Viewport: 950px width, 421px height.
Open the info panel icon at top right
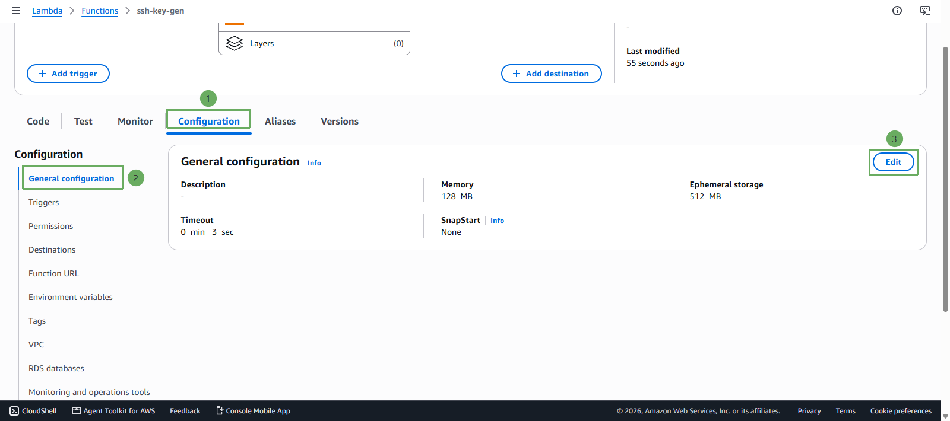[897, 11]
